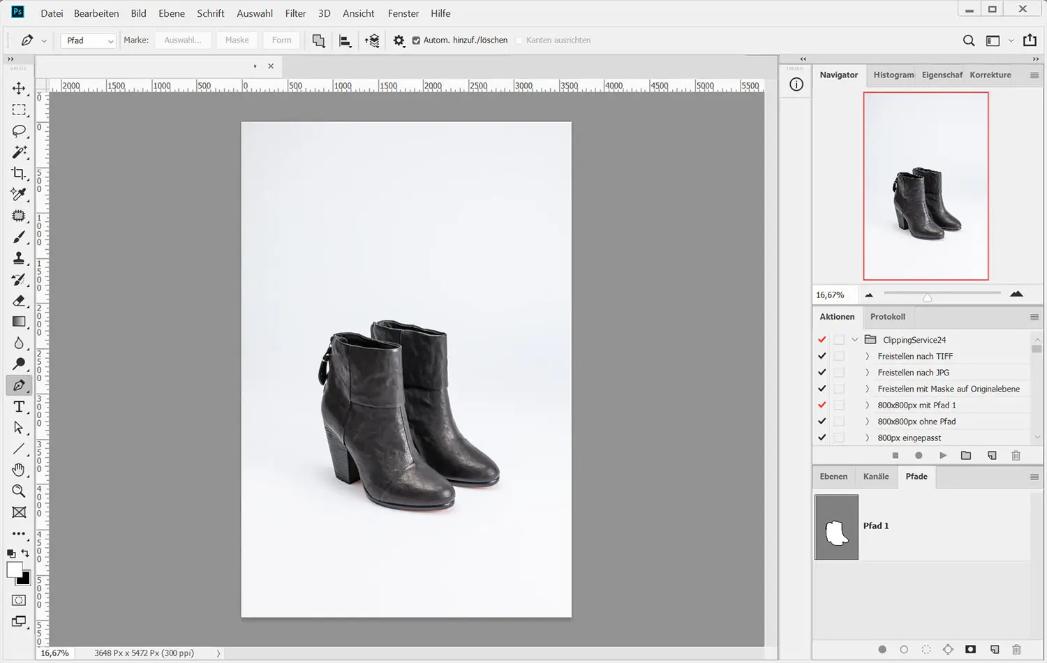Select the Hand tool
The image size is (1047, 663).
coord(19,470)
